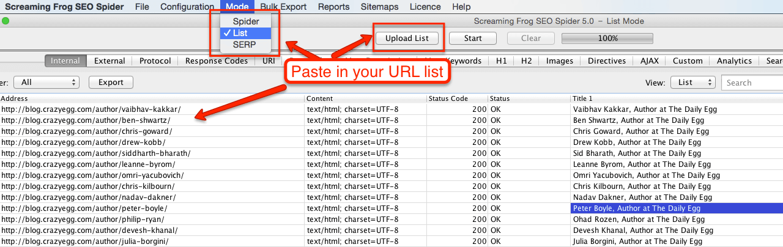Switch to the H1 tab

tap(501, 61)
